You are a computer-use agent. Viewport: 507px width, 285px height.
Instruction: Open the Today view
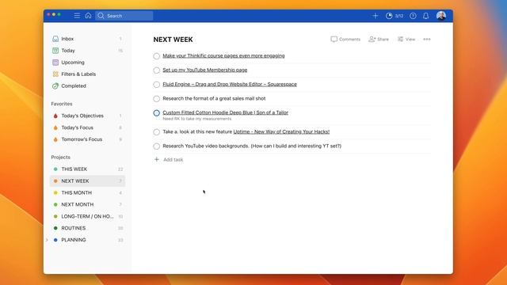tap(87, 51)
